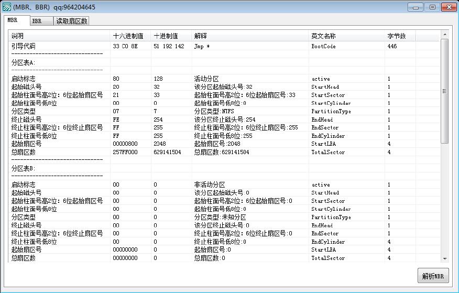Click the 字节数 column header
Viewport: 459px width, 293px height.
coord(399,36)
